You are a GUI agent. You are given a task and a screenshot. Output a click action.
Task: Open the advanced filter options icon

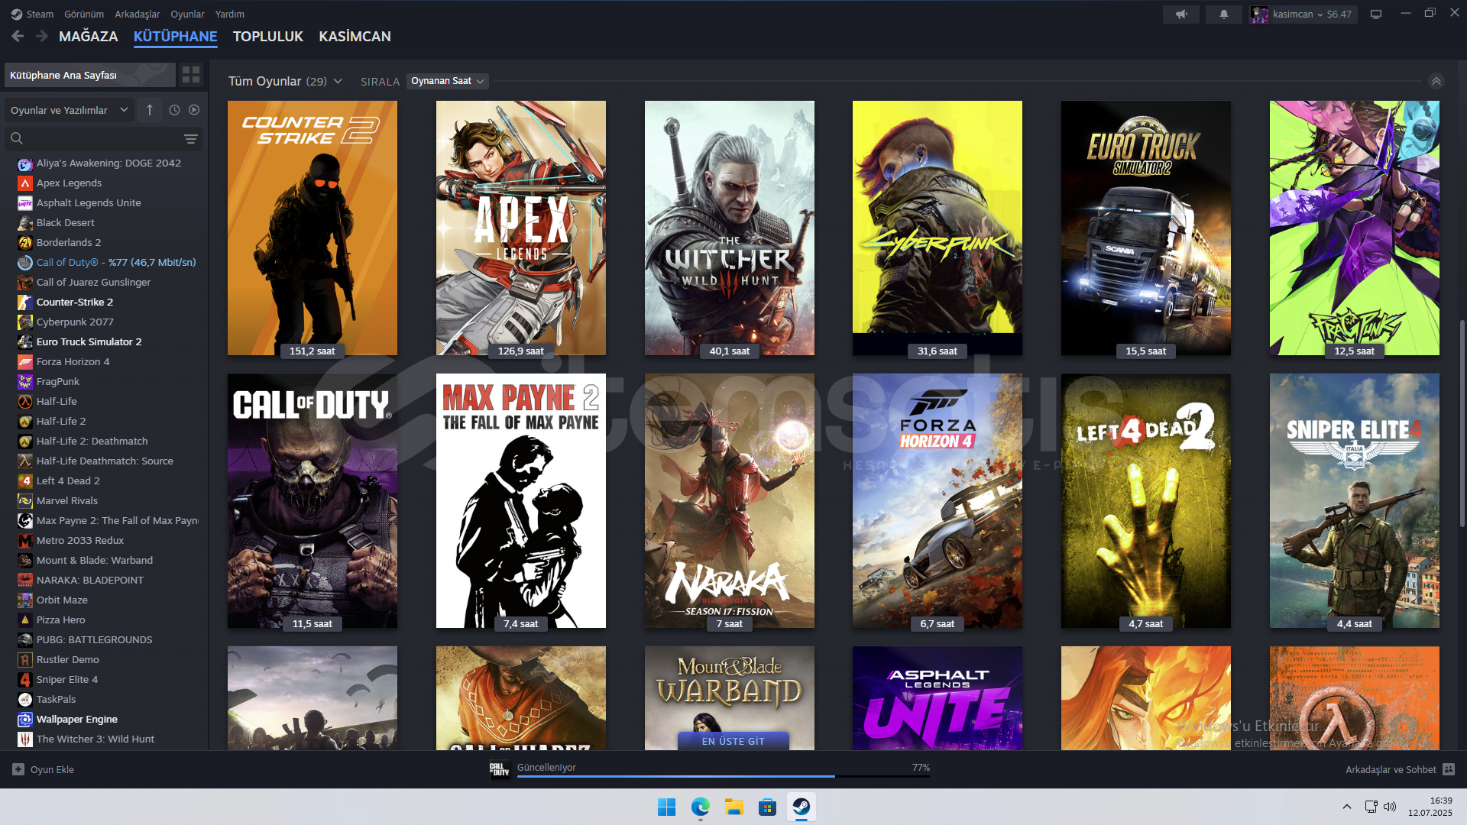click(x=191, y=138)
